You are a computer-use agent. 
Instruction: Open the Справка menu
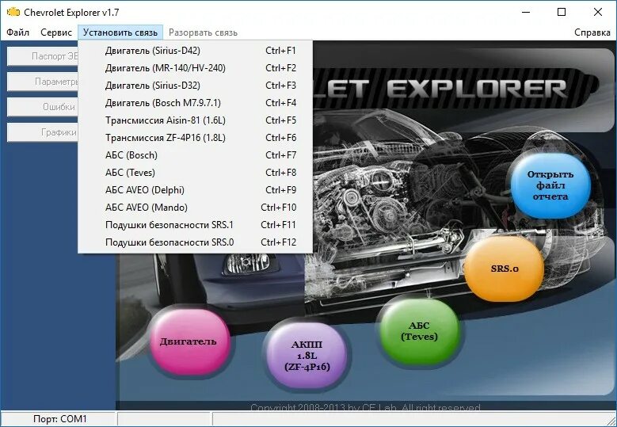pos(592,32)
